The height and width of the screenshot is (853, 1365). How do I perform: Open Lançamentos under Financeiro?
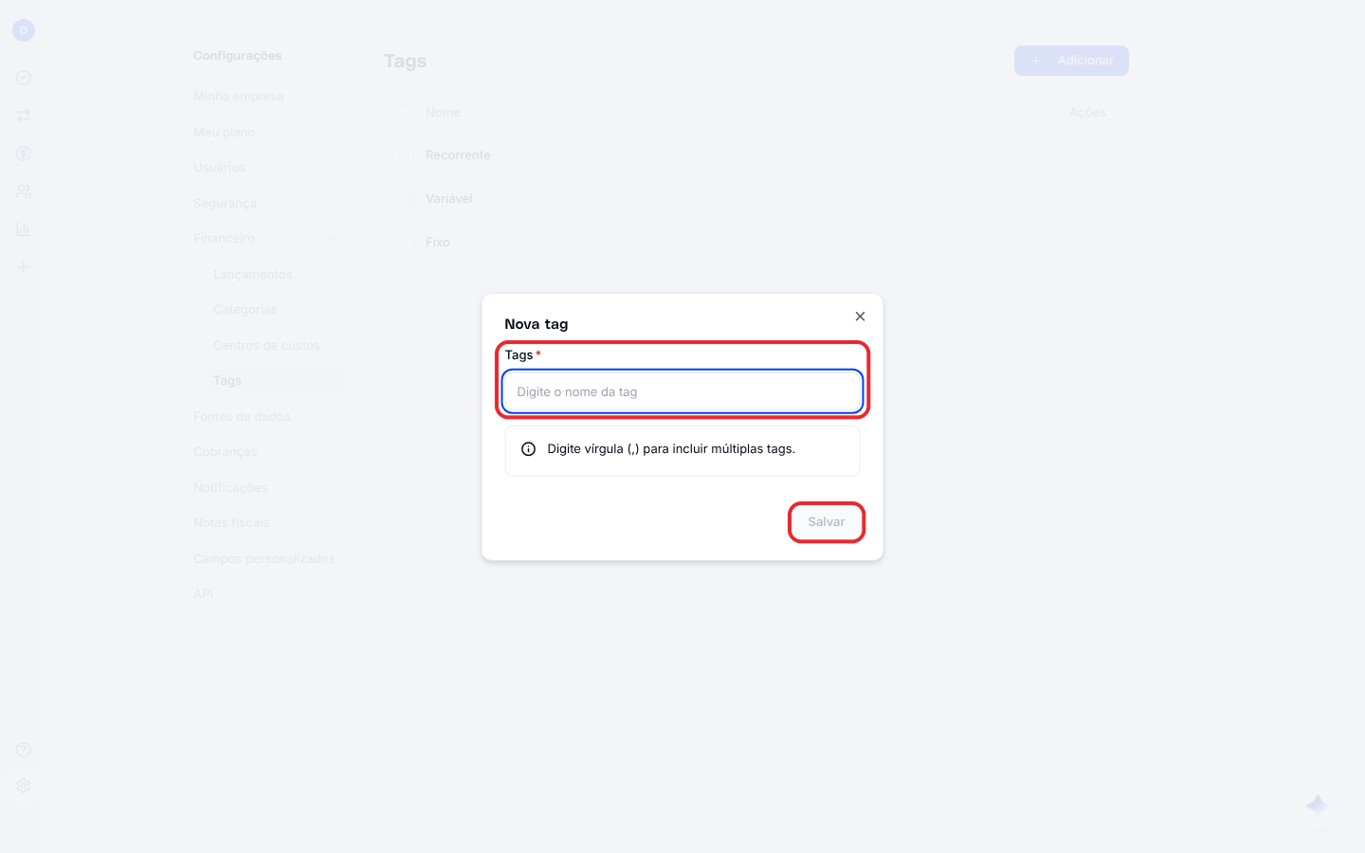point(253,275)
